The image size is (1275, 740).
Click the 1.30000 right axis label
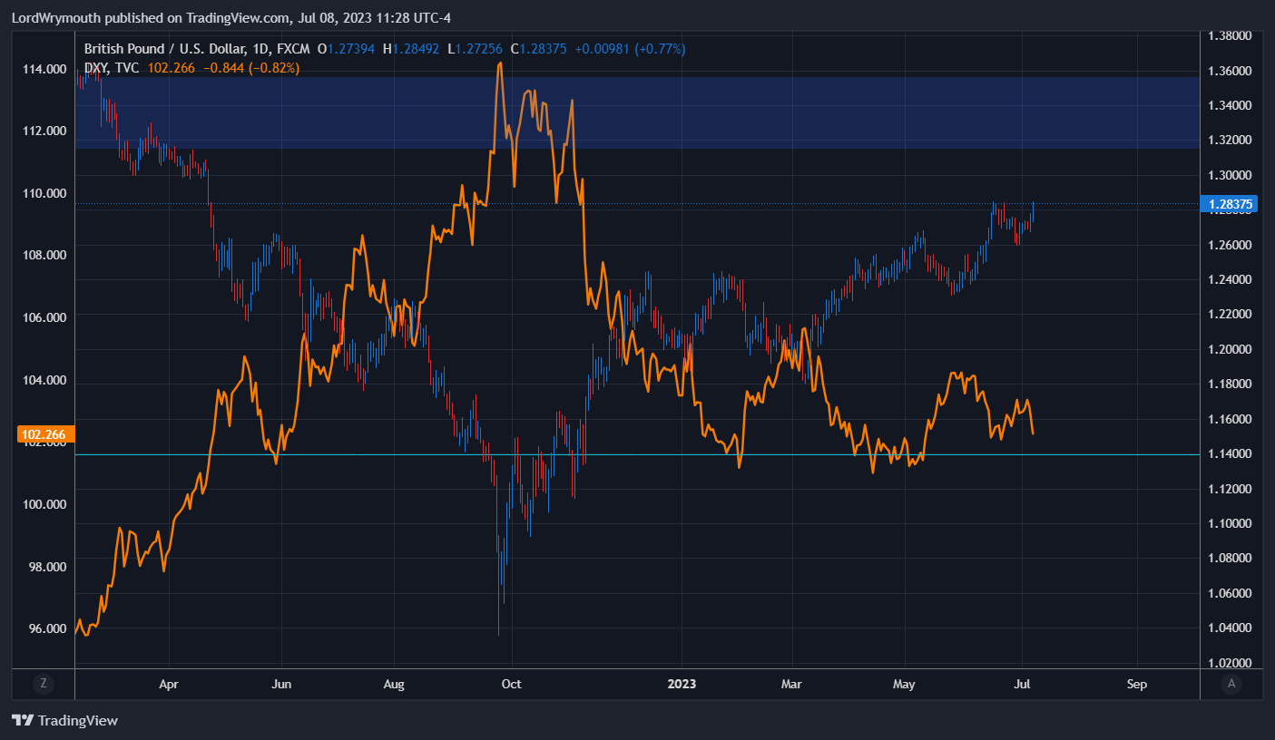click(x=1231, y=175)
